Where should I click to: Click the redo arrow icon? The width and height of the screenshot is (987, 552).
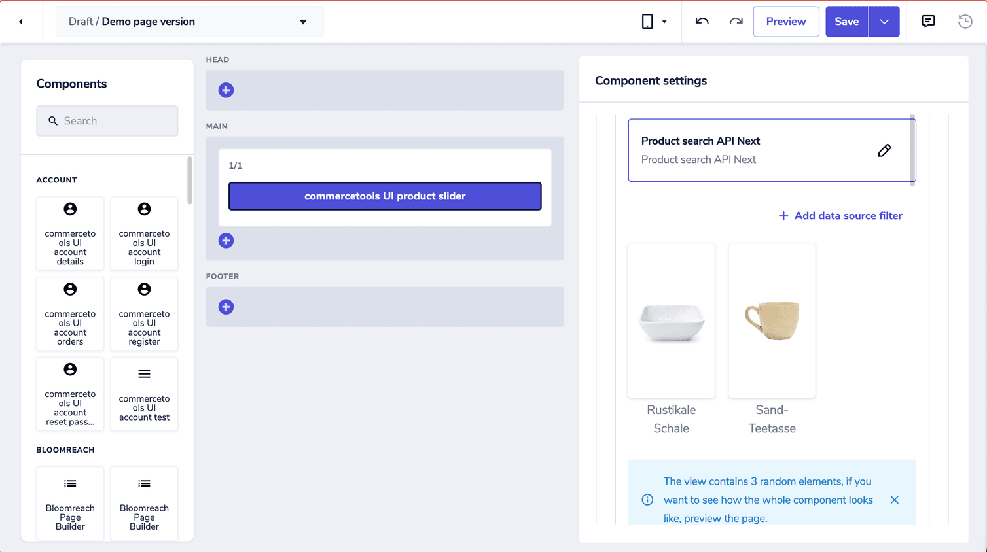point(736,21)
